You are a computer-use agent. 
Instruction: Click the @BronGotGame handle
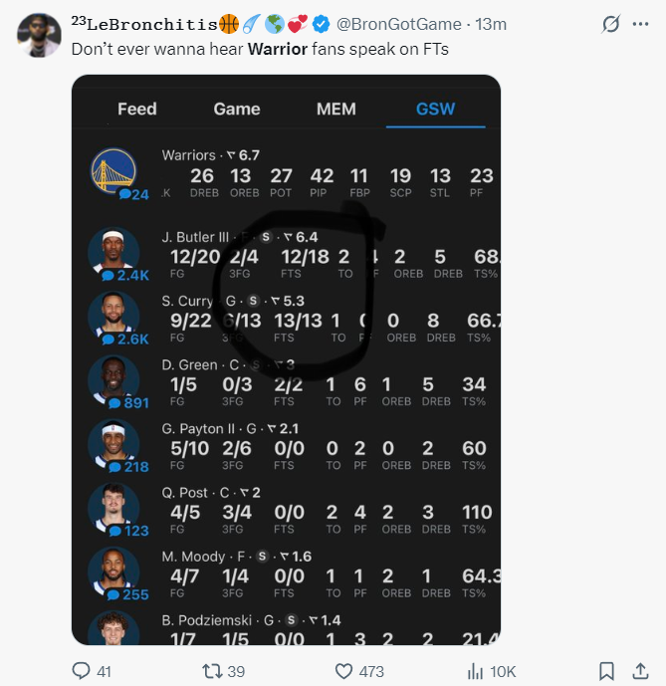coord(398,24)
